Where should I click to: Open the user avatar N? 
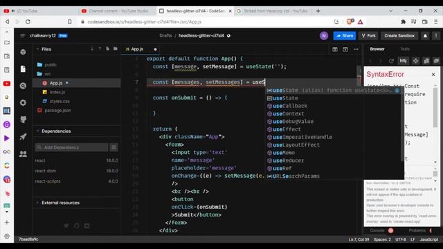coord(324,36)
